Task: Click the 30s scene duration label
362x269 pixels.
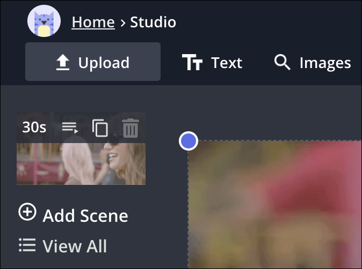Action: click(x=34, y=128)
